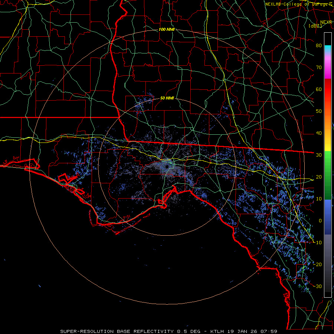Click the 40 dBZ scale label
The width and height of the screenshot is (334, 334).
tap(319, 133)
